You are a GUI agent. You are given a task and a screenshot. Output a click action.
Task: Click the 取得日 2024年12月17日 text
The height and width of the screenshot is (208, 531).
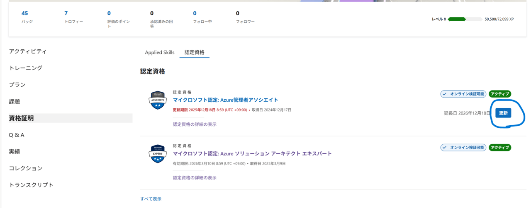pyautogui.click(x=272, y=110)
